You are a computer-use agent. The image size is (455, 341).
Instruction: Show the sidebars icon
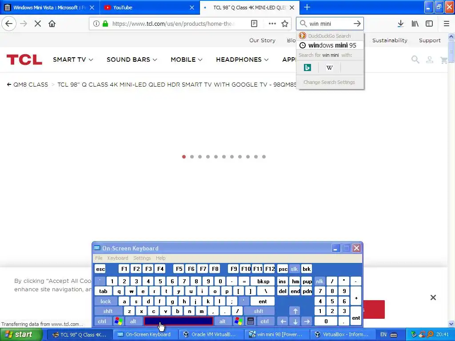(x=429, y=24)
